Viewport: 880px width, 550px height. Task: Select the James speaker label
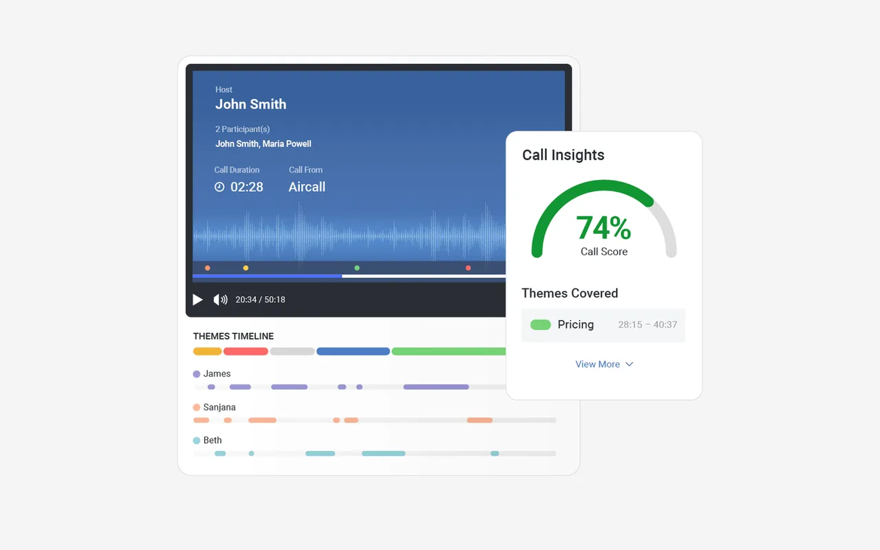tap(217, 374)
